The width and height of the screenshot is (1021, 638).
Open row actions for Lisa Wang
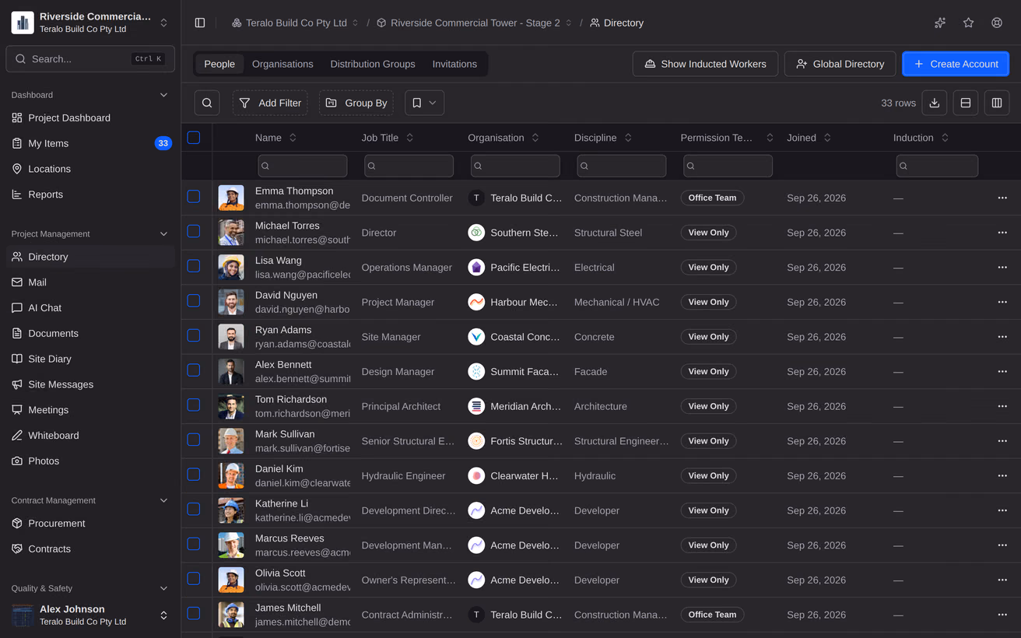click(1002, 267)
